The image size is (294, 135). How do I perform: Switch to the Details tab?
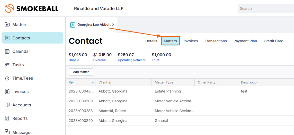[x=151, y=41]
